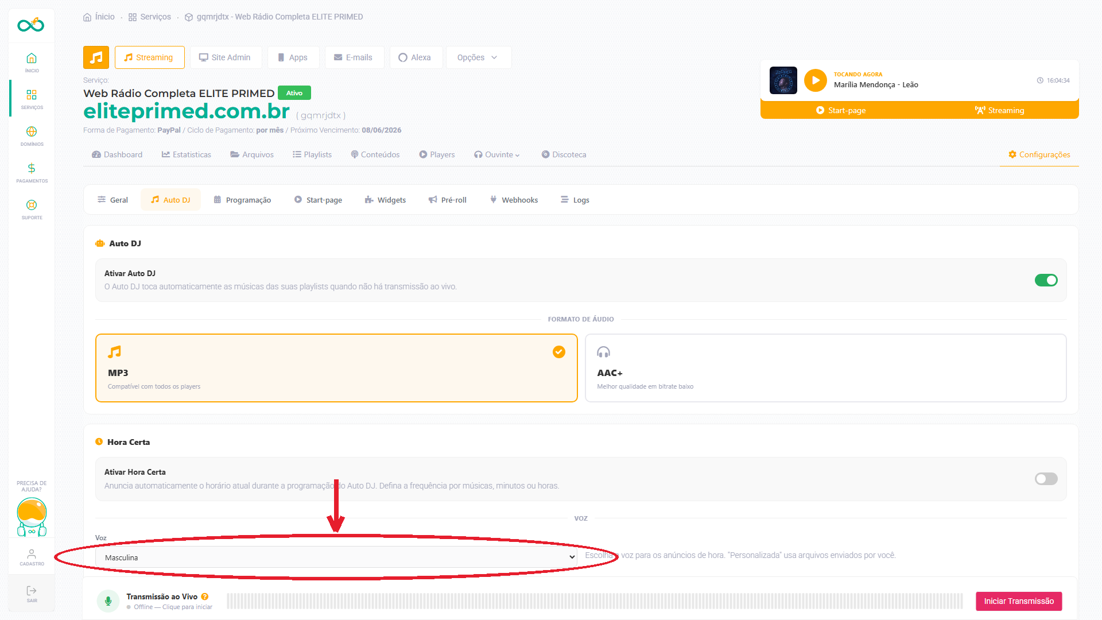Click the Auto DJ robot icon

point(100,243)
